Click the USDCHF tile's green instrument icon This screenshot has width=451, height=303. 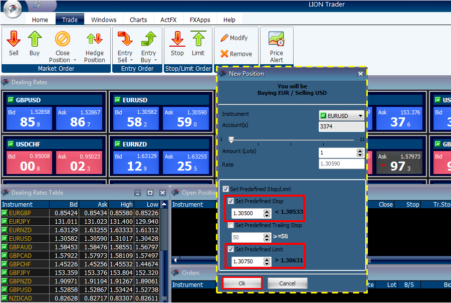click(x=11, y=144)
